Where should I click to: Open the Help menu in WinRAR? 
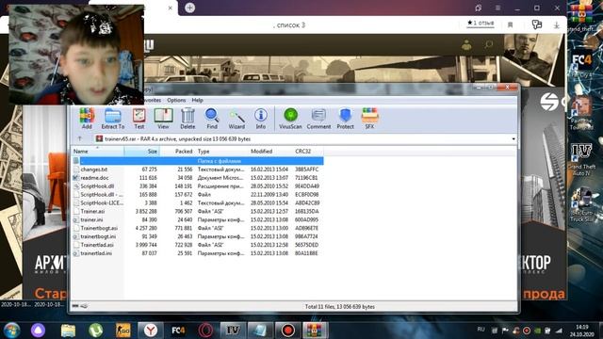click(197, 100)
